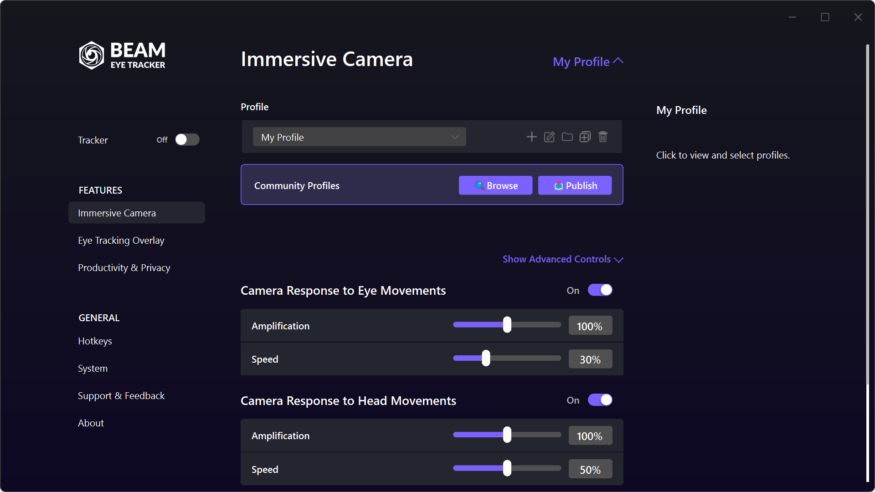Click the duplicate profile icon

pyautogui.click(x=585, y=137)
